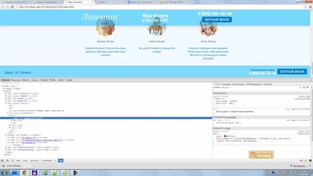The height and width of the screenshot is (176, 313).
Task: Open Properties sidebar tab
Action: coord(268,85)
